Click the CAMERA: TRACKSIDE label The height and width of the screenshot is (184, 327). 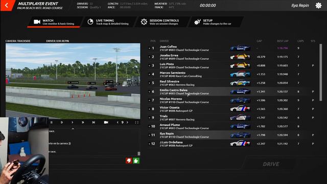(x=18, y=41)
